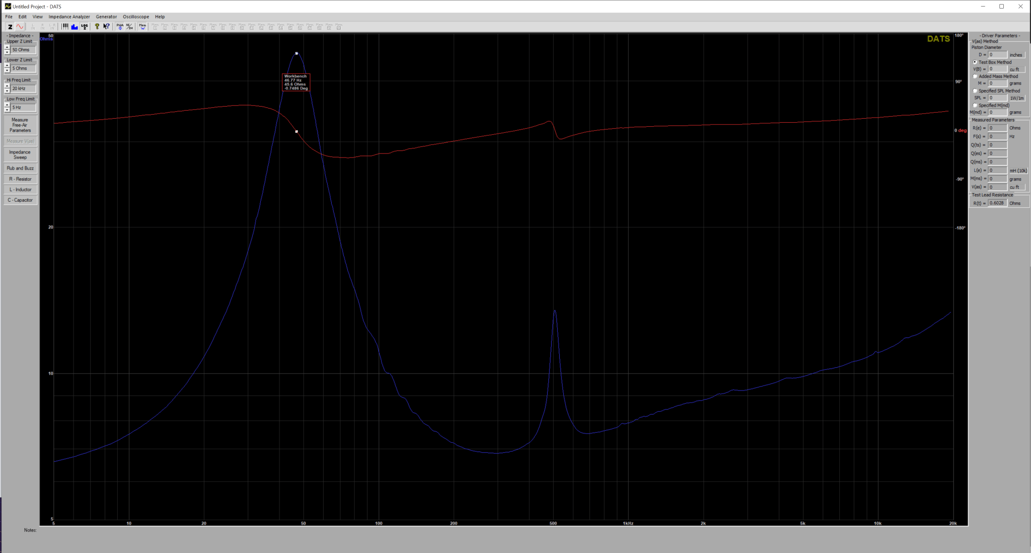
Task: Click the R - Resistor button
Action: [x=20, y=179]
